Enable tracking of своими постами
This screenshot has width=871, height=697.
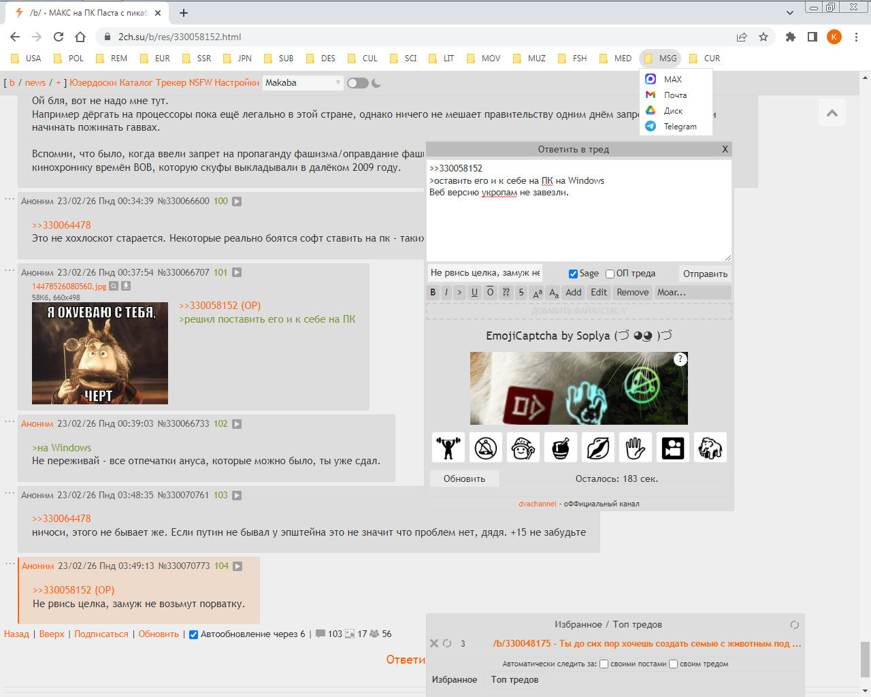[604, 664]
